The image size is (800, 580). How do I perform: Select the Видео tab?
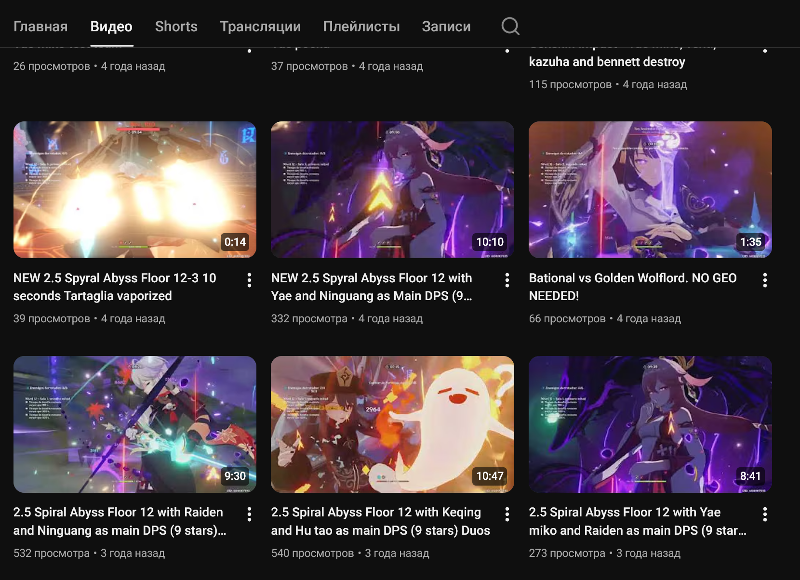tap(111, 26)
